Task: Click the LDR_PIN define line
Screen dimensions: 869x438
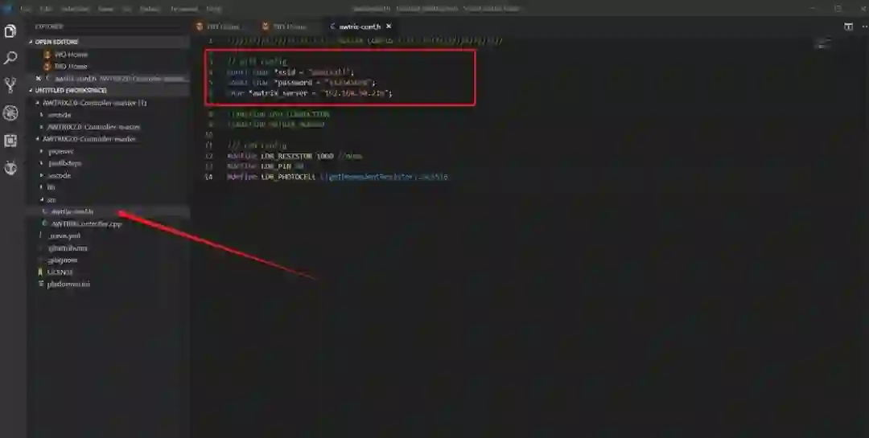Action: point(265,166)
